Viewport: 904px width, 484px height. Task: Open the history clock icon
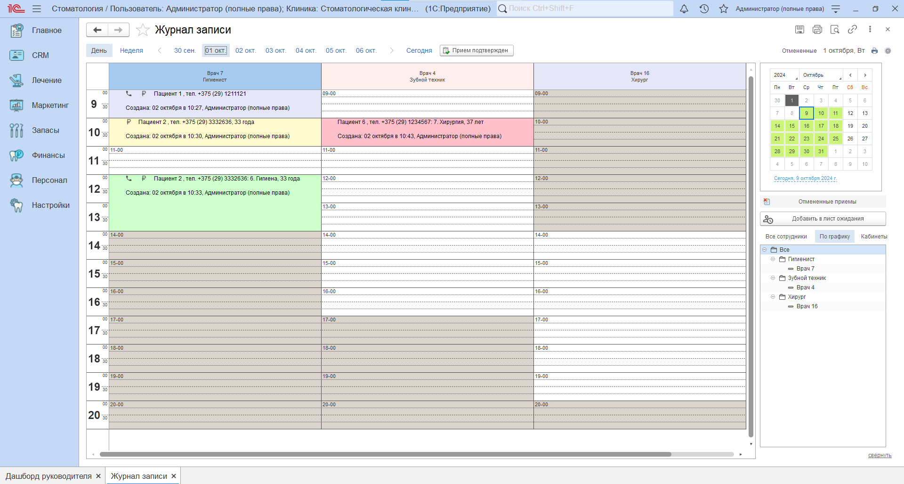tap(704, 8)
